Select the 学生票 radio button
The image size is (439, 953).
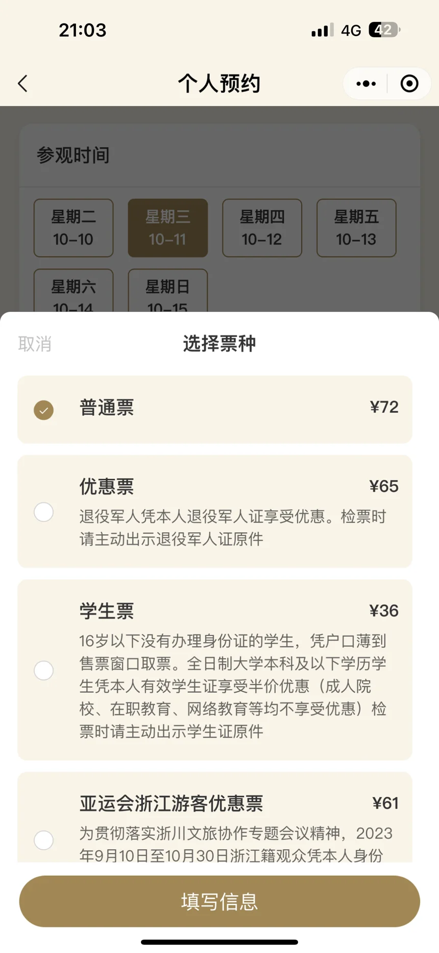click(44, 670)
